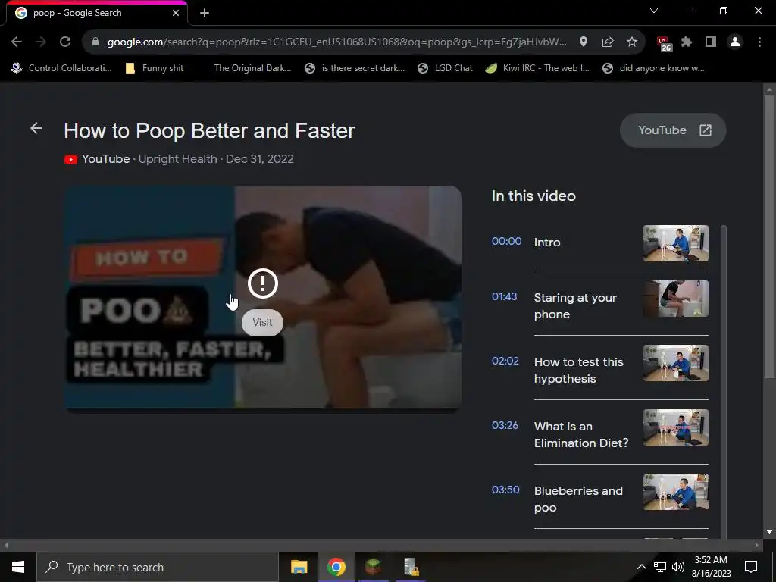Reload the page with the refresh icon
The height and width of the screenshot is (582, 776).
65,42
